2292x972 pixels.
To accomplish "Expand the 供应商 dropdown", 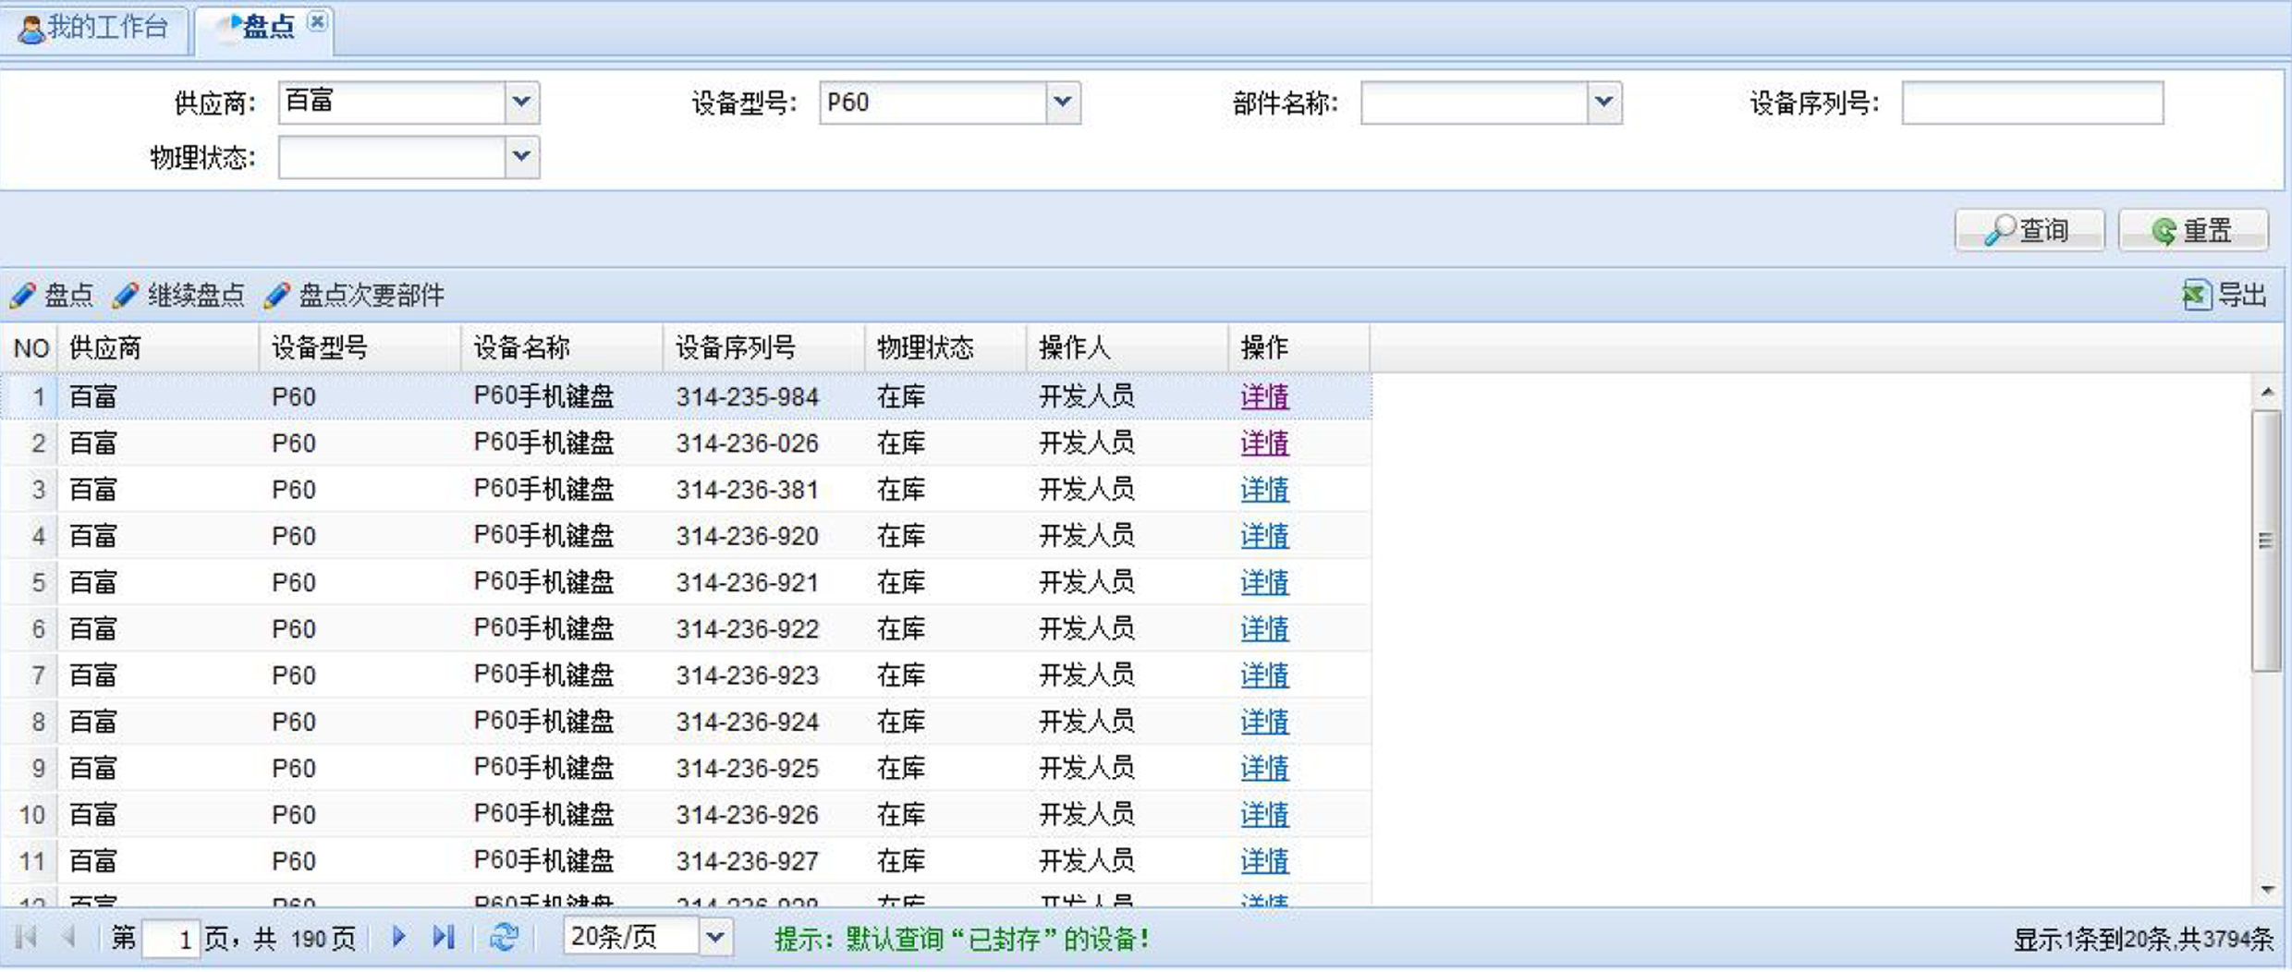I will tap(521, 102).
